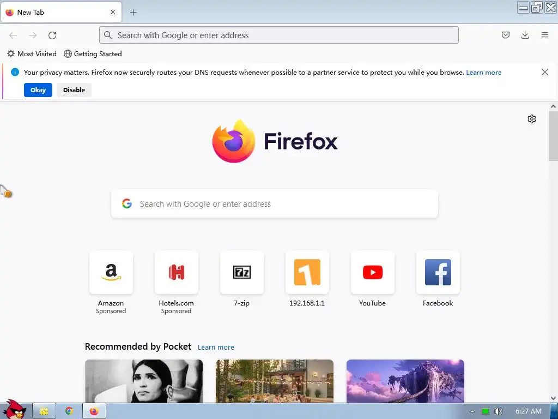
Task: Open Chrome from the taskbar
Action: 69,411
